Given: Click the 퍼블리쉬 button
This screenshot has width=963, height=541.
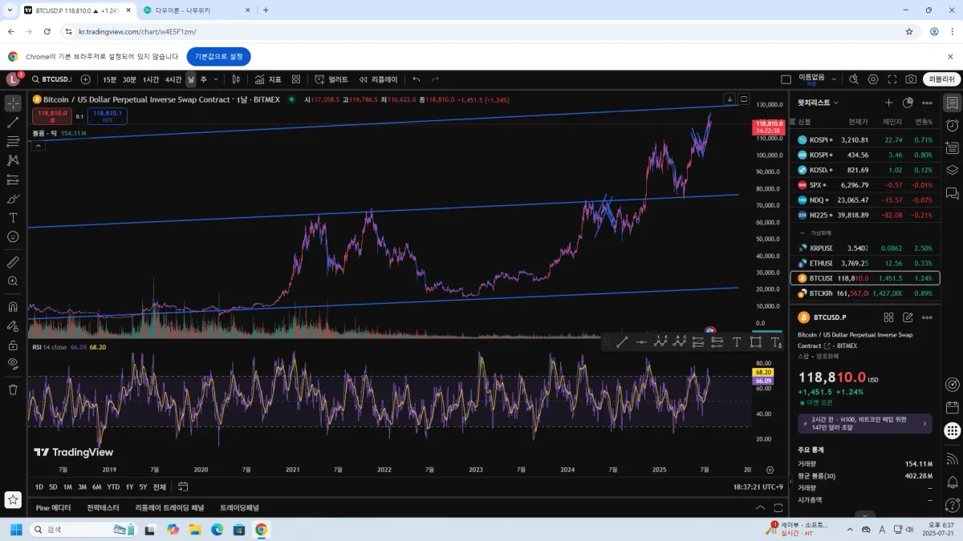Looking at the screenshot, I should click(941, 79).
